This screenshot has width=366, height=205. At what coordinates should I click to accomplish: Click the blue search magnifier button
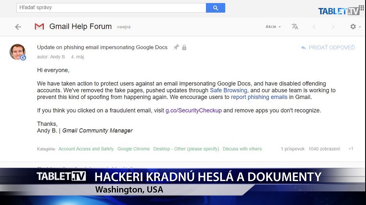216,8
